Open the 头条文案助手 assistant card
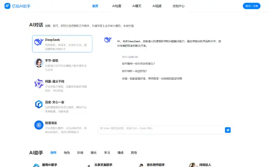 point(103,165)
